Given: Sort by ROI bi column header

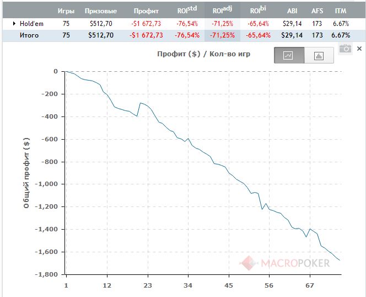Looking at the screenshot, I should 258,10.
